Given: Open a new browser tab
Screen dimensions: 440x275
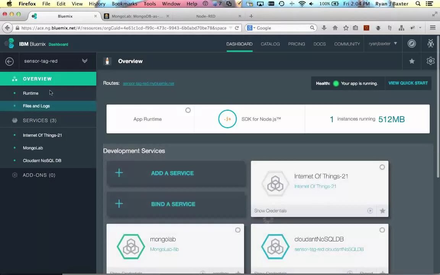Looking at the screenshot, I should click(x=251, y=16).
